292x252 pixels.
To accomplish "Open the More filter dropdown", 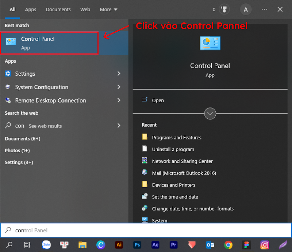I will pos(108,9).
